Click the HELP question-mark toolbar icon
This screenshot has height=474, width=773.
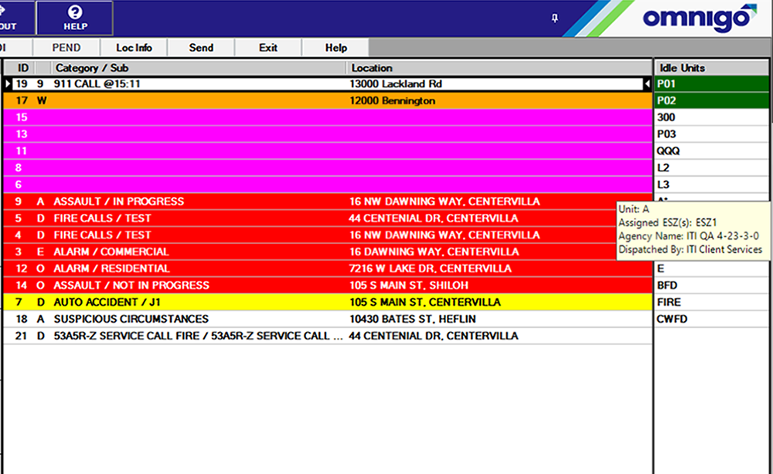pyautogui.click(x=74, y=17)
